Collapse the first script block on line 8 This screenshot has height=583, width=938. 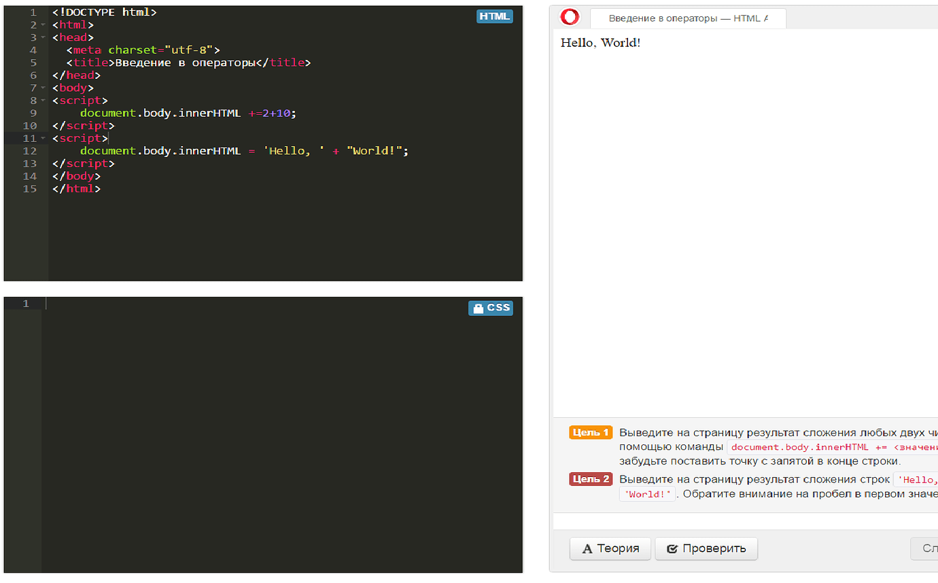pos(43,101)
